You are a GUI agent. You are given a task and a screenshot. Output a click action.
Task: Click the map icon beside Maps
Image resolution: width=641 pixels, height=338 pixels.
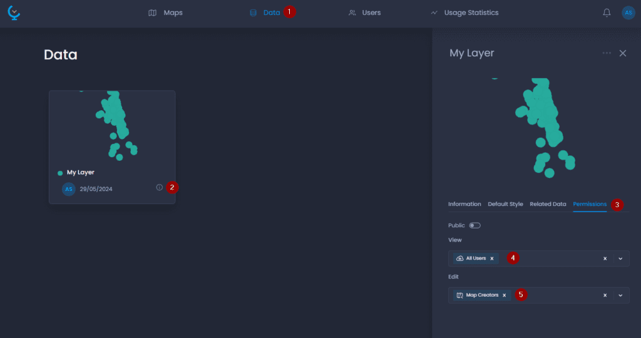click(x=153, y=13)
